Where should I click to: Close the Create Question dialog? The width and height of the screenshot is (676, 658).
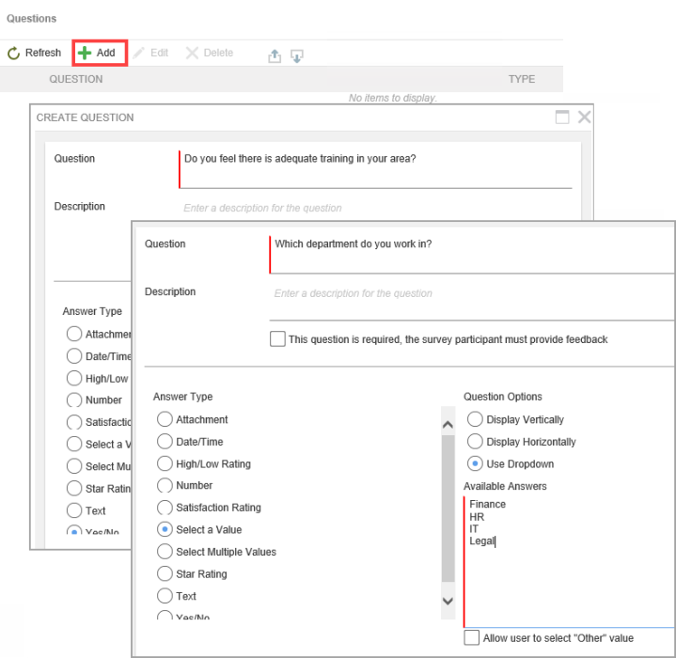click(x=584, y=117)
